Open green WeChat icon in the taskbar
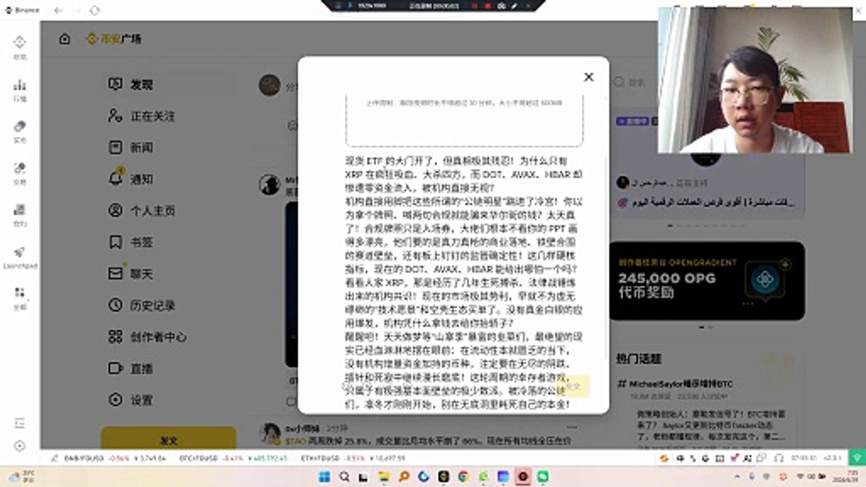Viewport: 866px width, 487px height. (x=543, y=477)
